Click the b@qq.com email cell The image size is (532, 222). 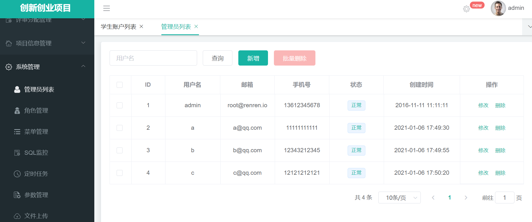[x=247, y=150]
